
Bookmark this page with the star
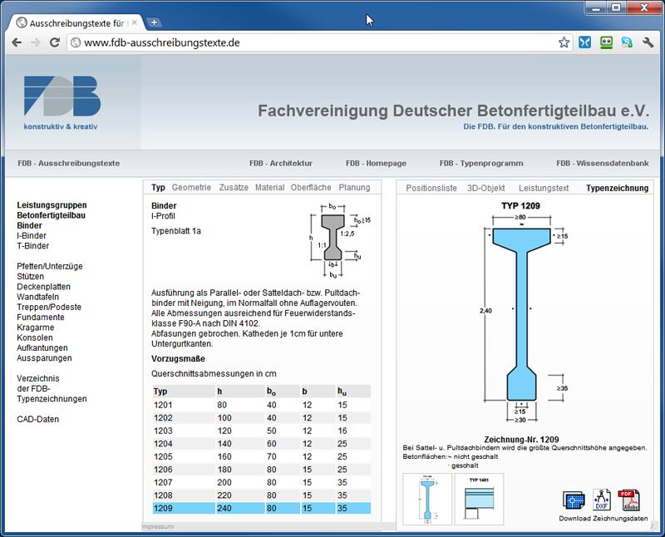(564, 42)
